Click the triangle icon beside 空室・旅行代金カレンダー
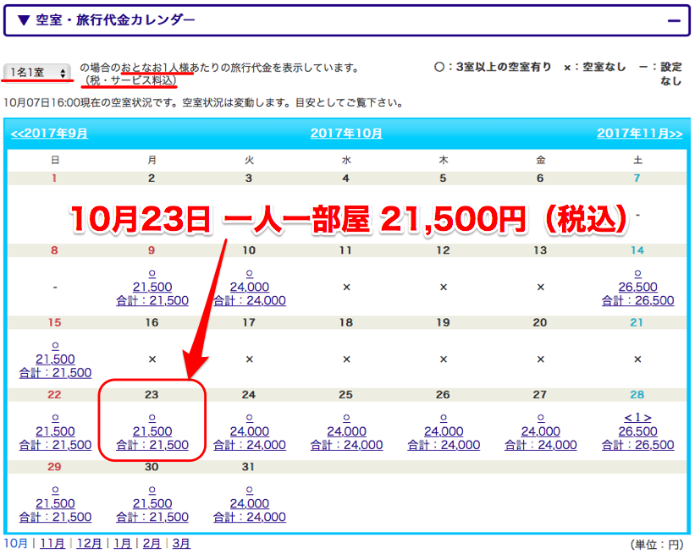 24,20
